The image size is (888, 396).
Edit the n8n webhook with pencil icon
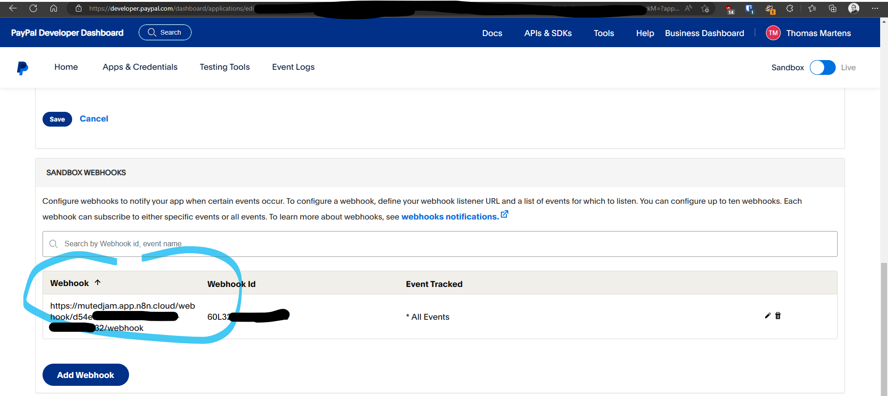[x=768, y=316]
